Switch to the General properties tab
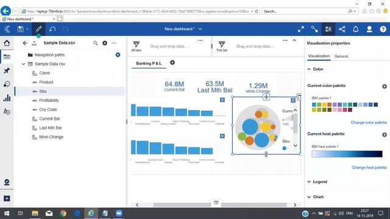 click(341, 57)
